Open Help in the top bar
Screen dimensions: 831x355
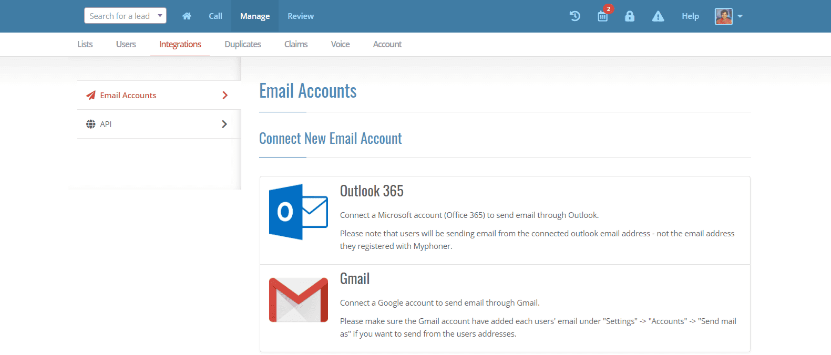coord(690,16)
